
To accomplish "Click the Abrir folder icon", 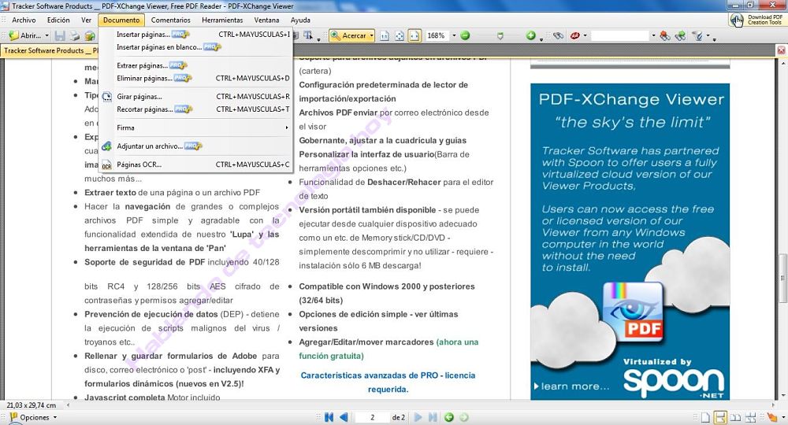I will point(13,35).
